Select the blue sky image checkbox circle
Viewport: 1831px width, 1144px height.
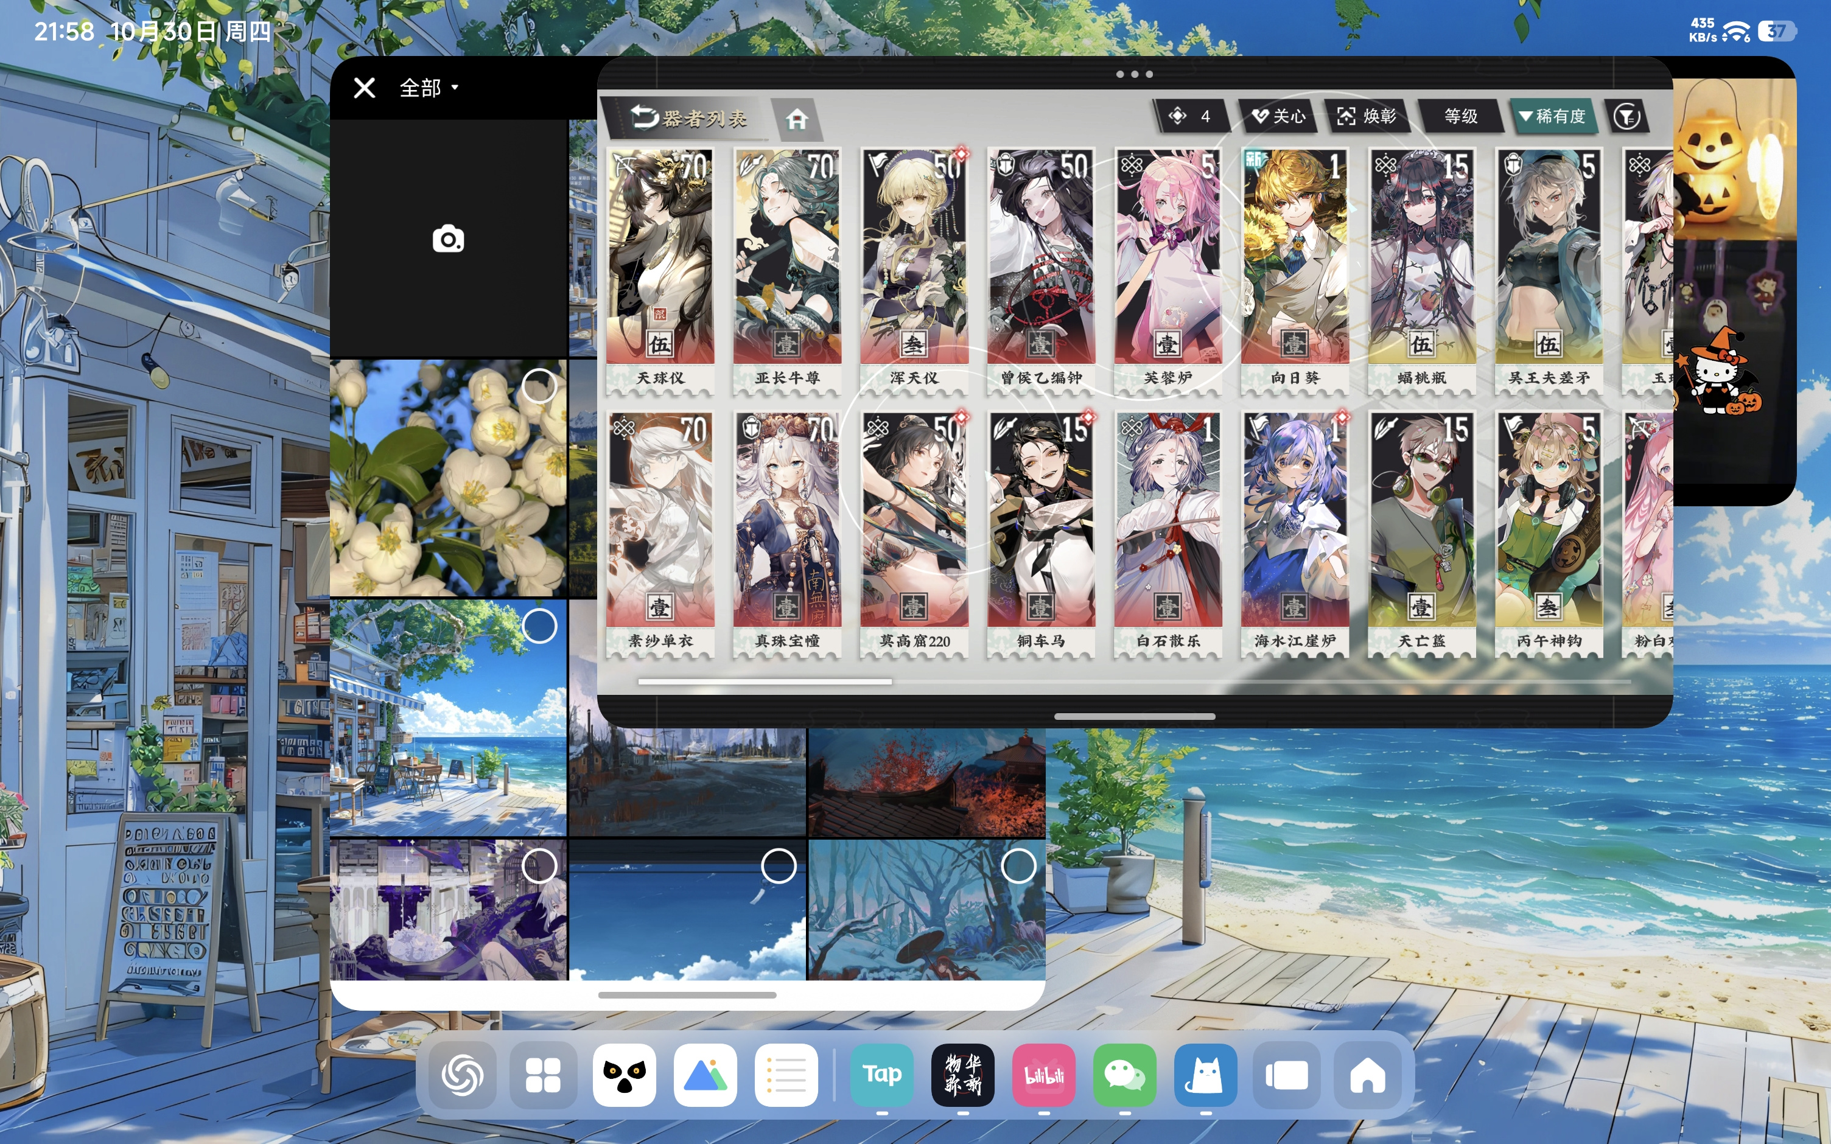coord(779,865)
